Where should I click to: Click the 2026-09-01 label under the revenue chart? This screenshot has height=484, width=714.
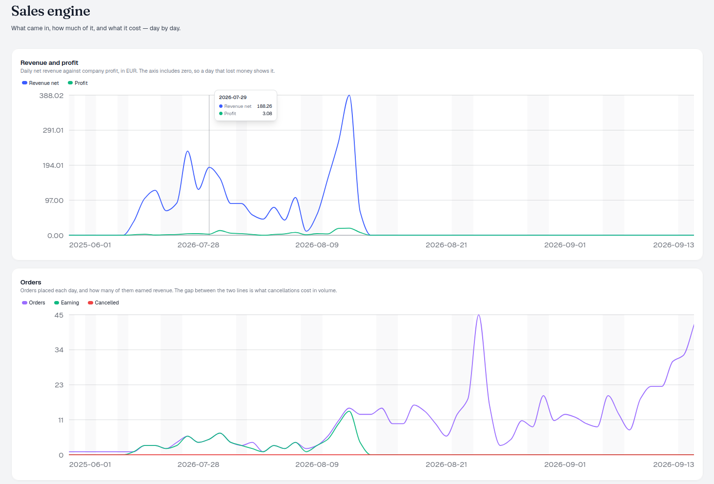coord(565,245)
